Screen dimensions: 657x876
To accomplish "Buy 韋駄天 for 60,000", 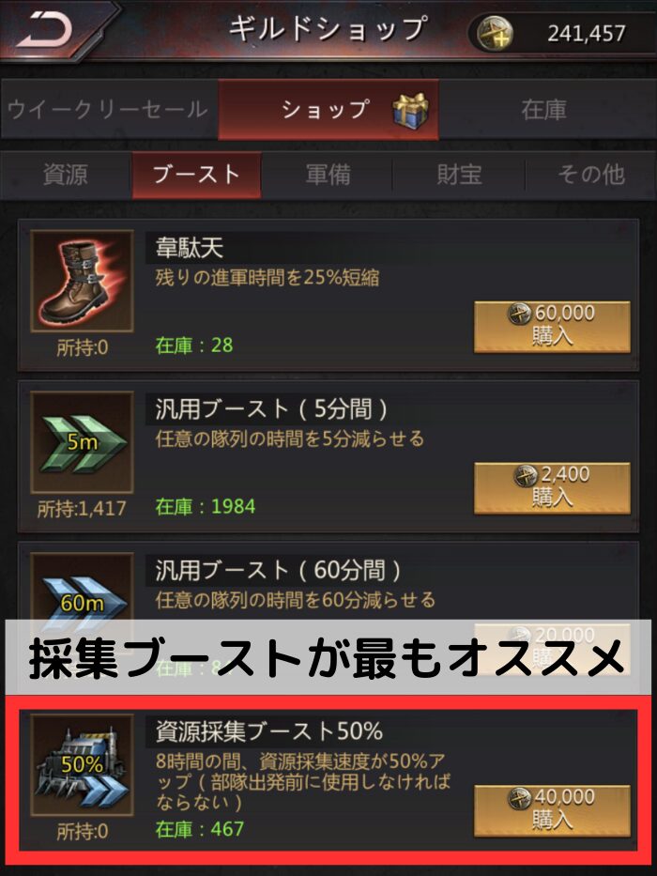I will [552, 327].
